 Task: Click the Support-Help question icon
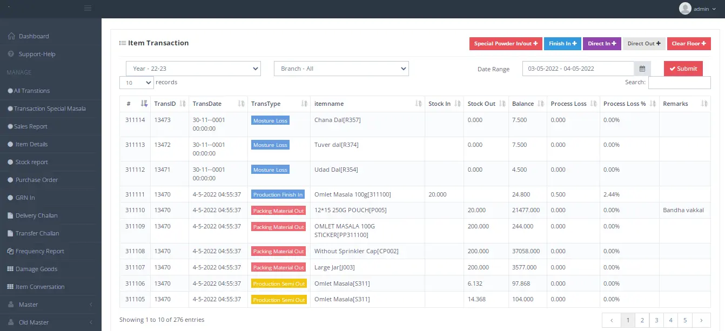coord(11,54)
